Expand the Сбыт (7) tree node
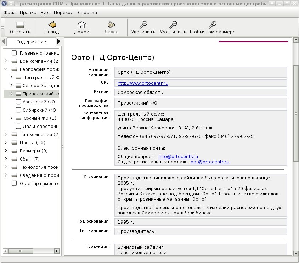The image size is (299, 263). (x=6, y=159)
